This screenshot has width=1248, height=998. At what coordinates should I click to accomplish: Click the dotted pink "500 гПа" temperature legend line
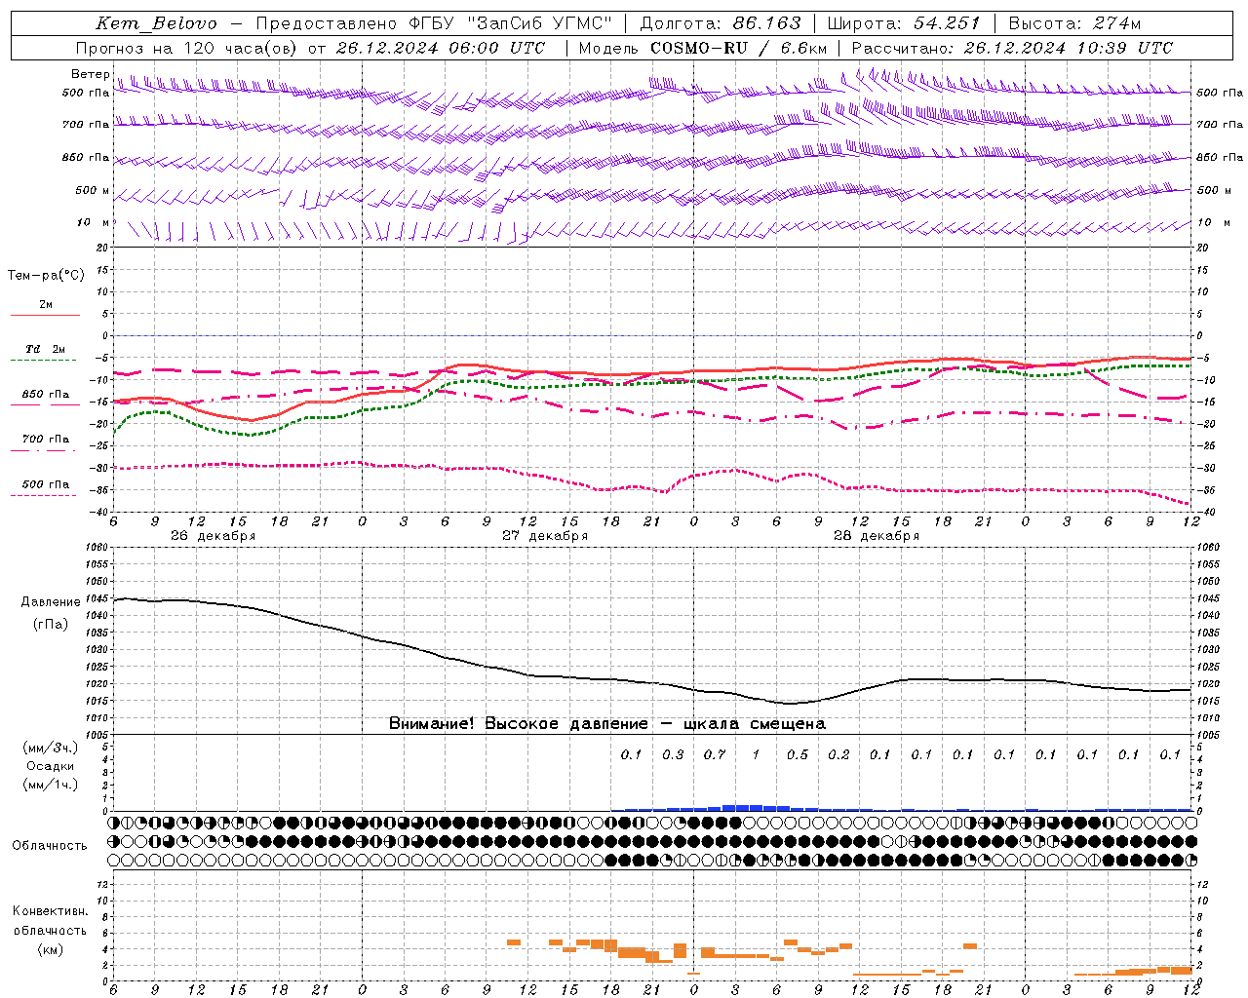coord(43,495)
